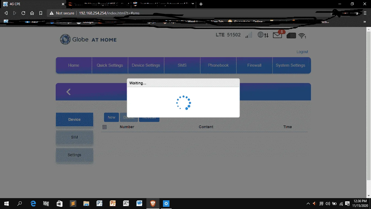Open Microsoft Store from taskbar

pyautogui.click(x=59, y=203)
